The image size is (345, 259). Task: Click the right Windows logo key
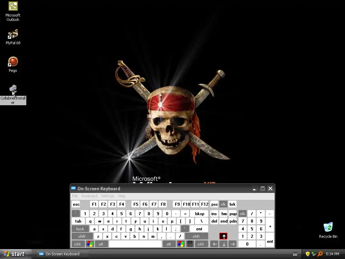tap(181, 244)
